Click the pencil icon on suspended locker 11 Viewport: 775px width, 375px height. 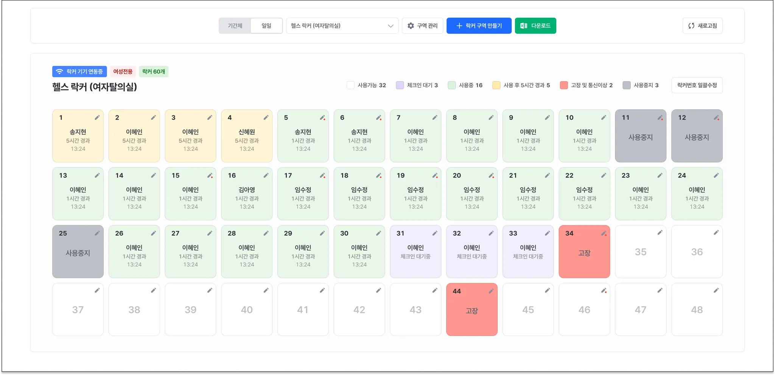[660, 118]
